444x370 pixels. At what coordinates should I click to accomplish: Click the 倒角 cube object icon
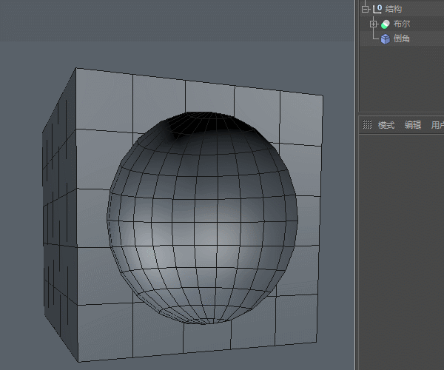click(385, 38)
